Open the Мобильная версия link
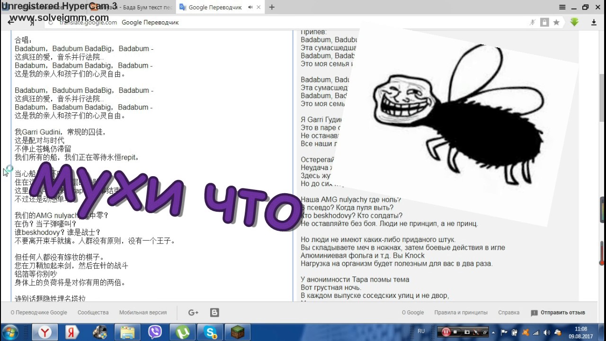 pyautogui.click(x=143, y=313)
